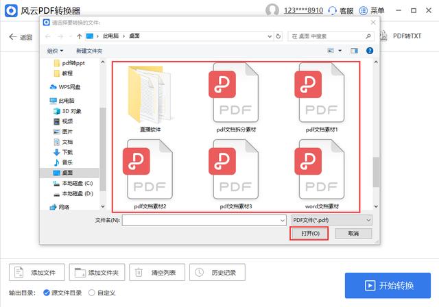Toggle the preview pane icon
Image resolution: width=439 pixels, height=307 pixels.
(x=354, y=51)
